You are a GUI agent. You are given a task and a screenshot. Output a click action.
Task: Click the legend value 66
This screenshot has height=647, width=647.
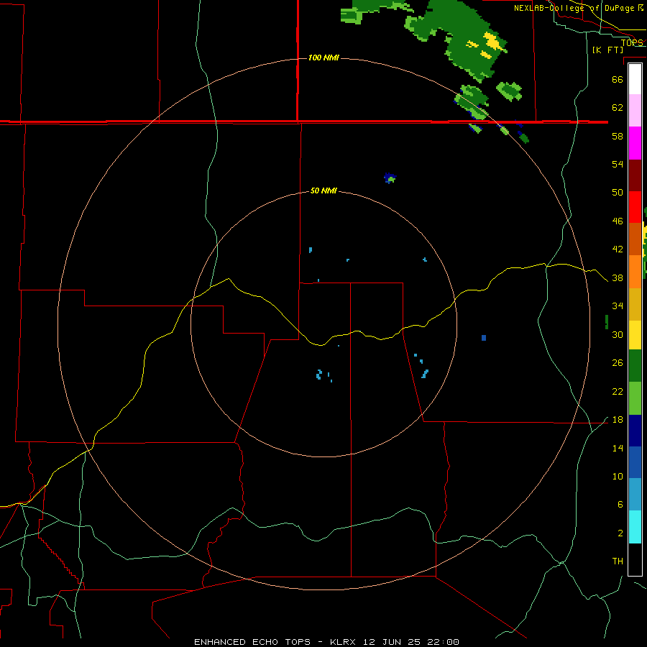point(618,79)
